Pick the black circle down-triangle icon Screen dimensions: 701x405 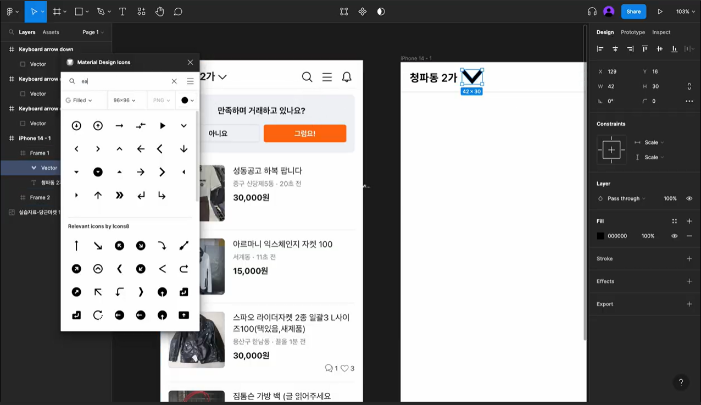pyautogui.click(x=98, y=172)
